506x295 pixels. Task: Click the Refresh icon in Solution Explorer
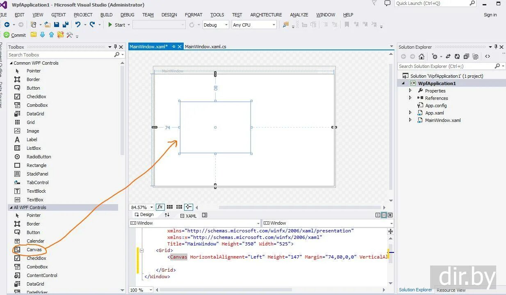(x=457, y=56)
